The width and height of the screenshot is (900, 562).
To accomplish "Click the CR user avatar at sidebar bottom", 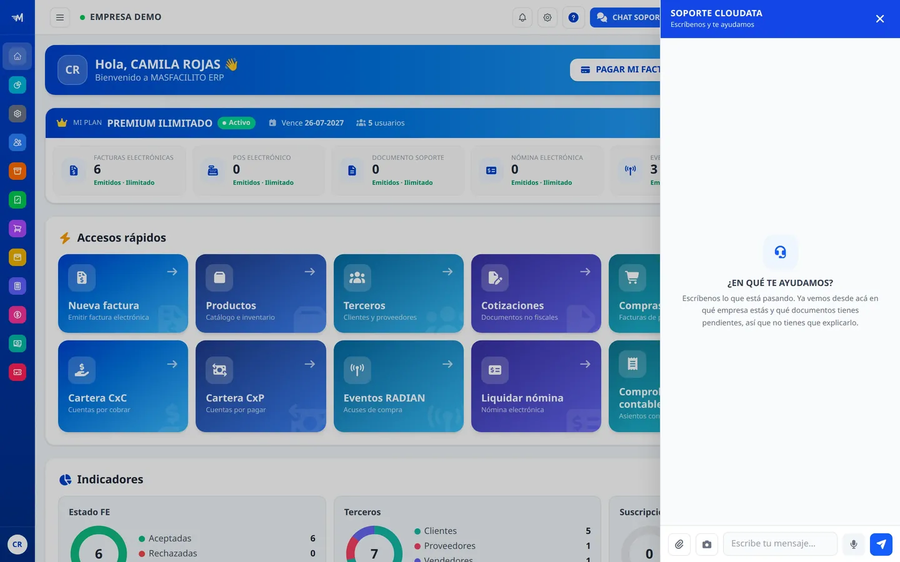I will click(x=17, y=545).
